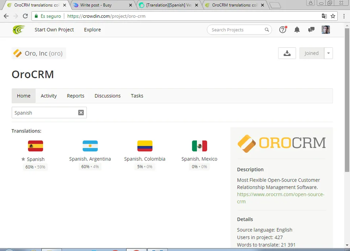Open the help question mark icon
The image size is (350, 251).
283,29
